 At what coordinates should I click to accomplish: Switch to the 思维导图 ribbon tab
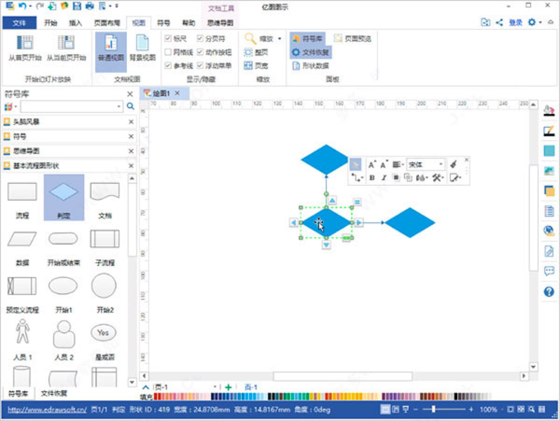point(220,22)
